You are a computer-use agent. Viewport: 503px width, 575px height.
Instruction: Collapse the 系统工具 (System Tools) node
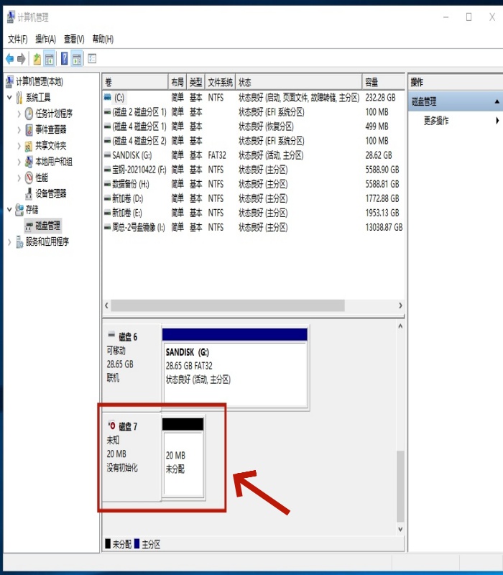click(9, 98)
